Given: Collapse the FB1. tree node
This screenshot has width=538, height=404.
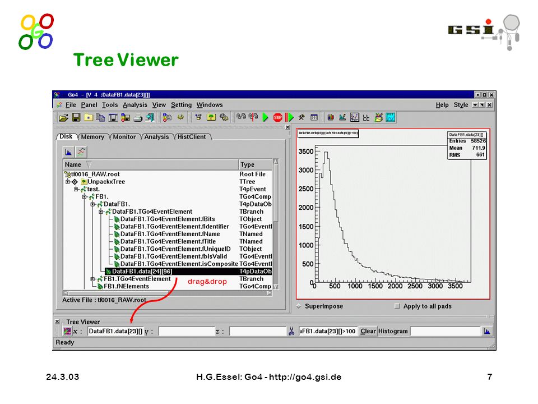Looking at the screenshot, I should 85,197.
